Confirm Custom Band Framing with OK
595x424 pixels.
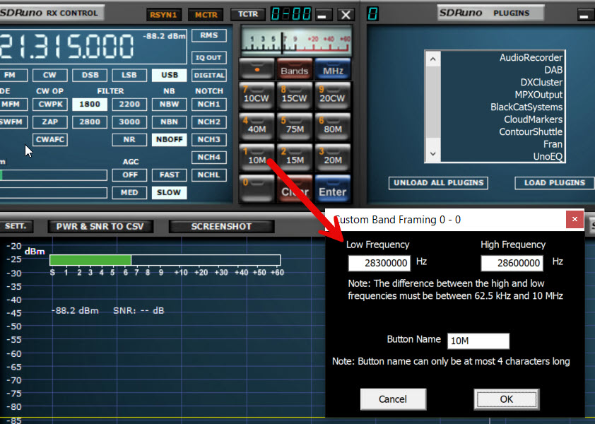[507, 399]
